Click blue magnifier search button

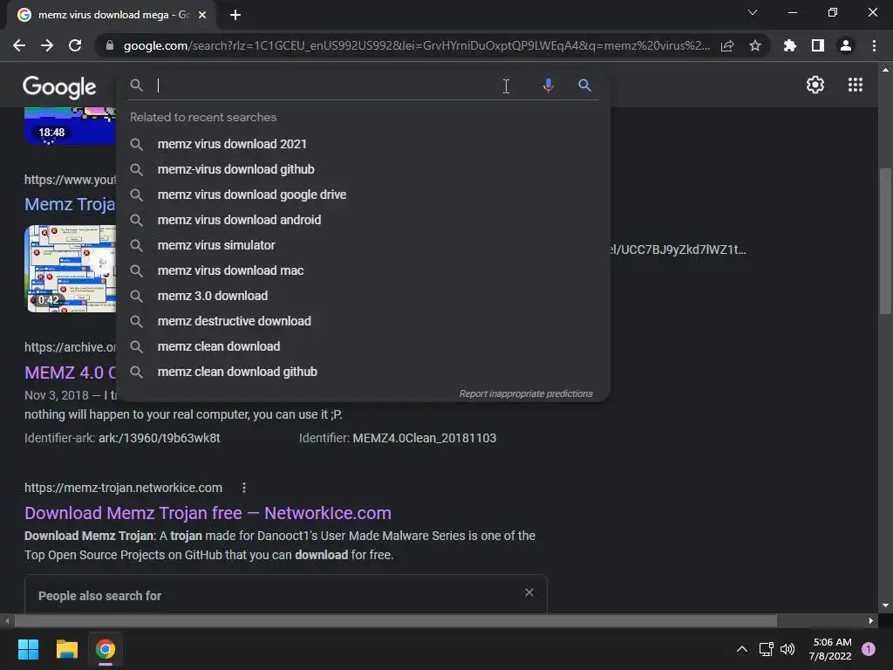click(x=584, y=85)
